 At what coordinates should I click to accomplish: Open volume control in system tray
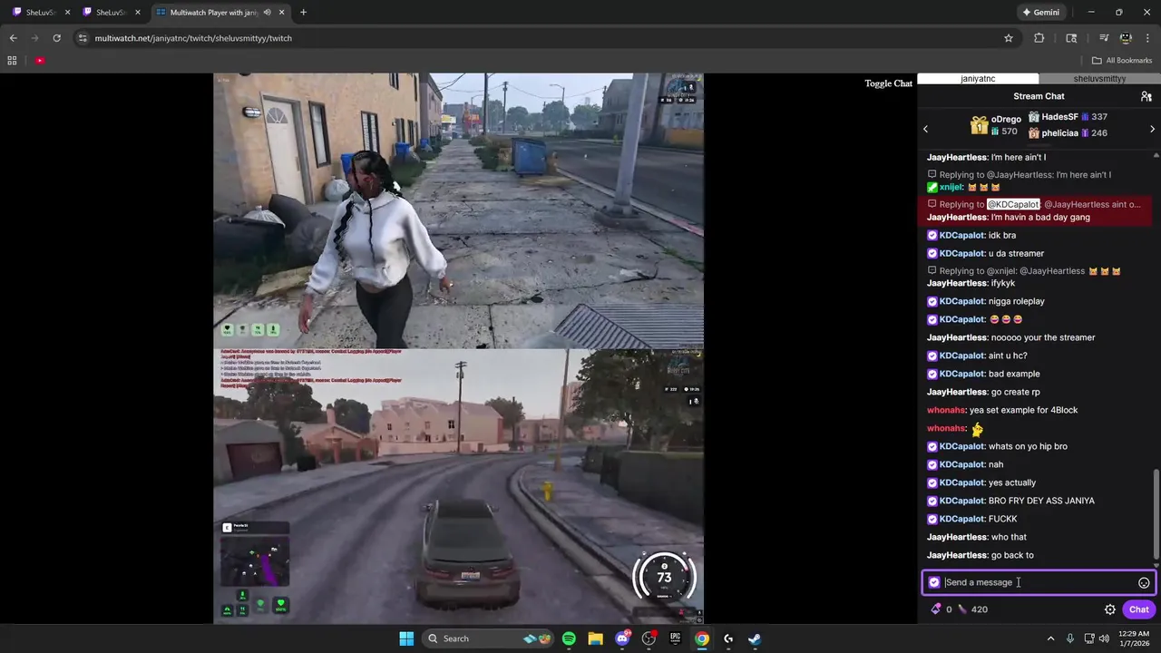(x=1104, y=638)
